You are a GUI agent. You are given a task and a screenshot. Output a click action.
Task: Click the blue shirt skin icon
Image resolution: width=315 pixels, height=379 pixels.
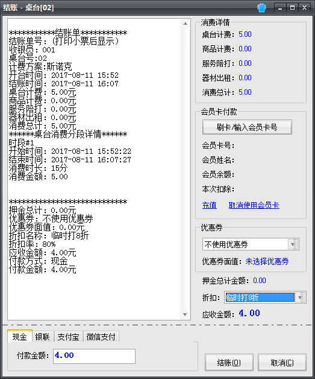click(261, 8)
